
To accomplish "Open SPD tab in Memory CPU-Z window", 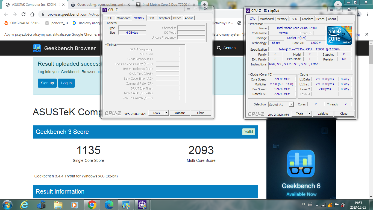I will tap(151, 18).
